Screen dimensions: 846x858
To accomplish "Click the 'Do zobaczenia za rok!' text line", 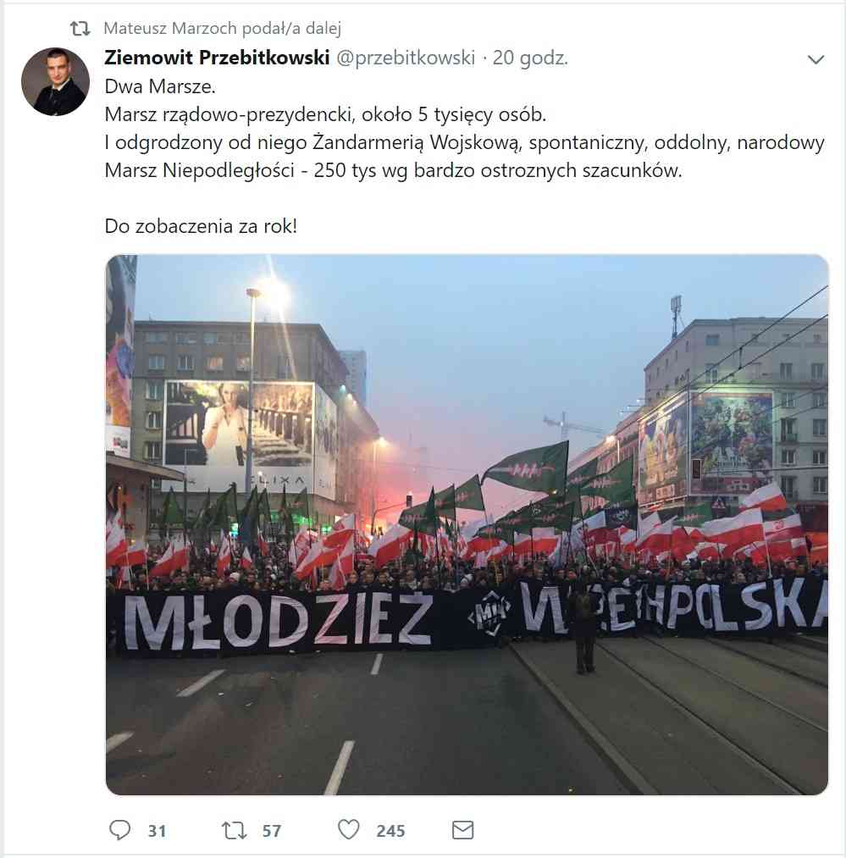I will 201,226.
